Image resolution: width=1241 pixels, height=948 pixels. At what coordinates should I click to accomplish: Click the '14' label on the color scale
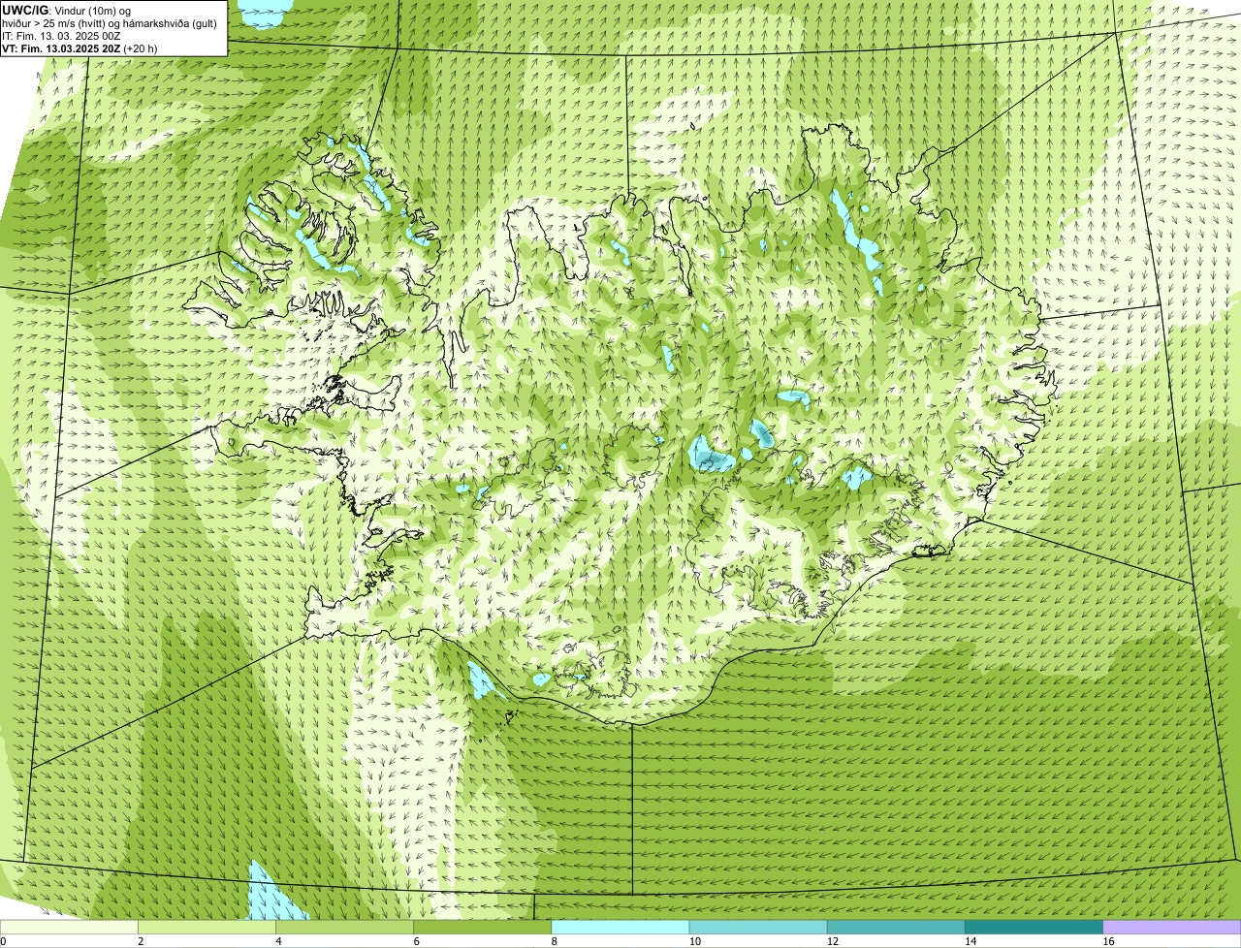pyautogui.click(x=970, y=941)
